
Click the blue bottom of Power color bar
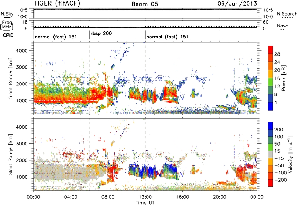(x=271, y=106)
